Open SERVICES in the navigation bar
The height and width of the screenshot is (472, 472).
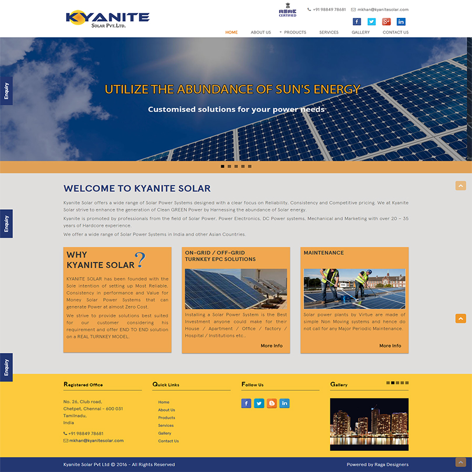click(x=329, y=32)
